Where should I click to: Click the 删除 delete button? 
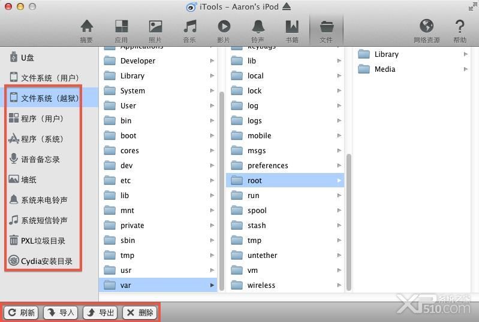coord(140,312)
